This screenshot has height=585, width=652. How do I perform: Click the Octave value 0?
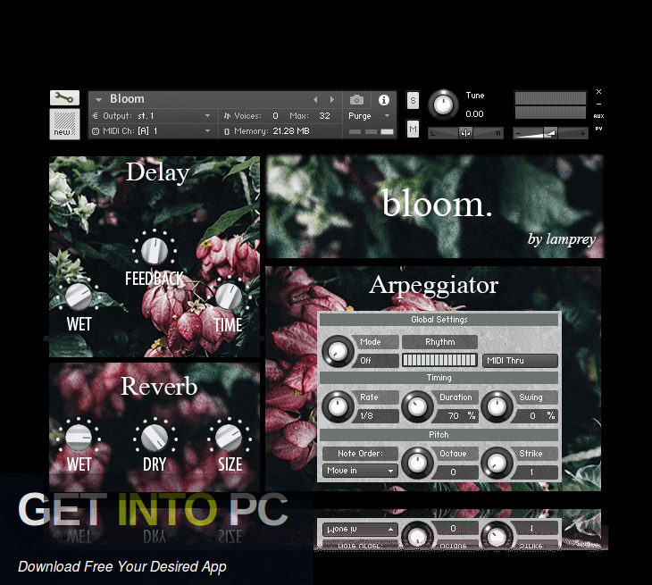(x=453, y=472)
